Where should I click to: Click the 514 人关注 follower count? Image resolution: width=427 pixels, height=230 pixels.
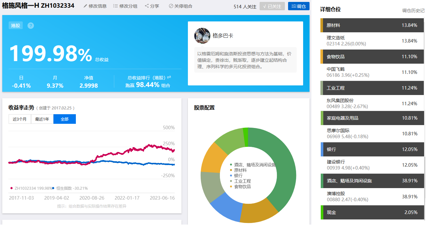(x=245, y=6)
